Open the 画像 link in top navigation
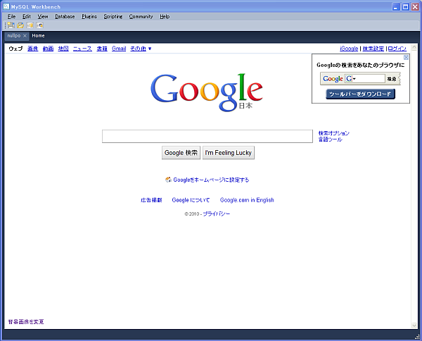This screenshot has width=422, height=341. (x=32, y=49)
